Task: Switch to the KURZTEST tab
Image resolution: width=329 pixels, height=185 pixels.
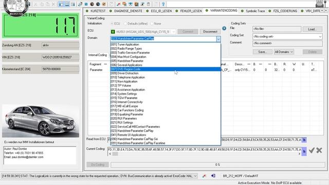Action: click(98, 11)
